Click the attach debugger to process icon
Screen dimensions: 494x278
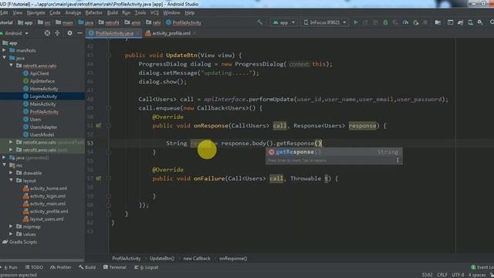[416, 22]
